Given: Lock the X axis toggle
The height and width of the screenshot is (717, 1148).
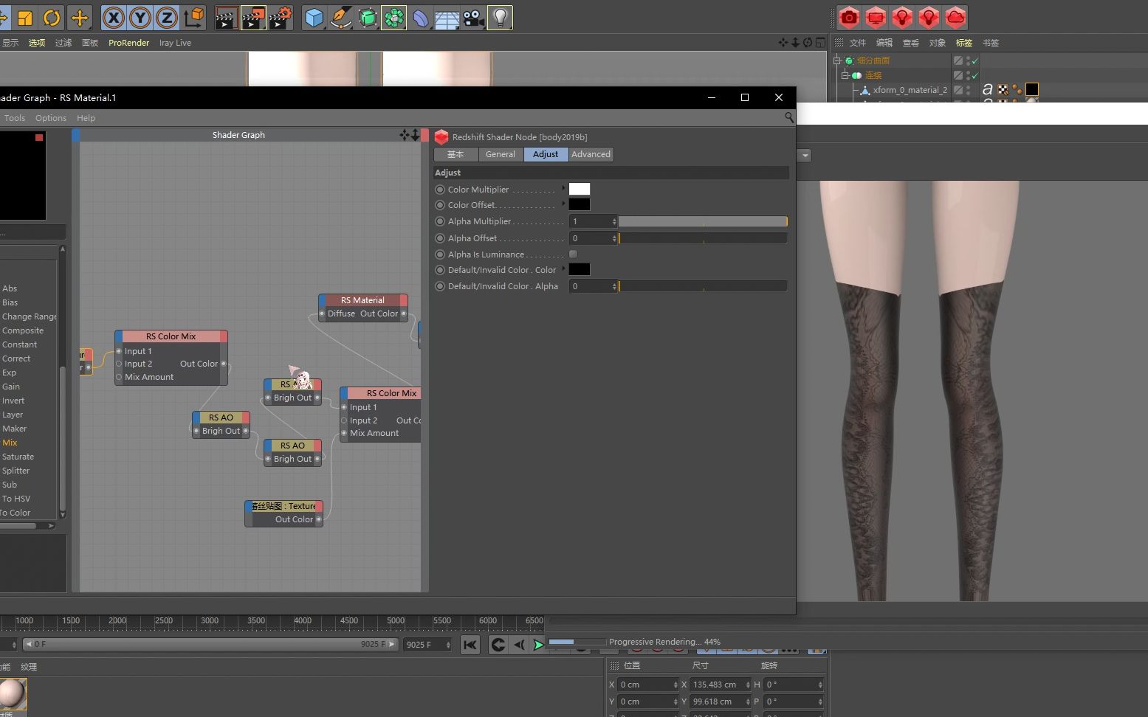Looking at the screenshot, I should click(x=113, y=18).
